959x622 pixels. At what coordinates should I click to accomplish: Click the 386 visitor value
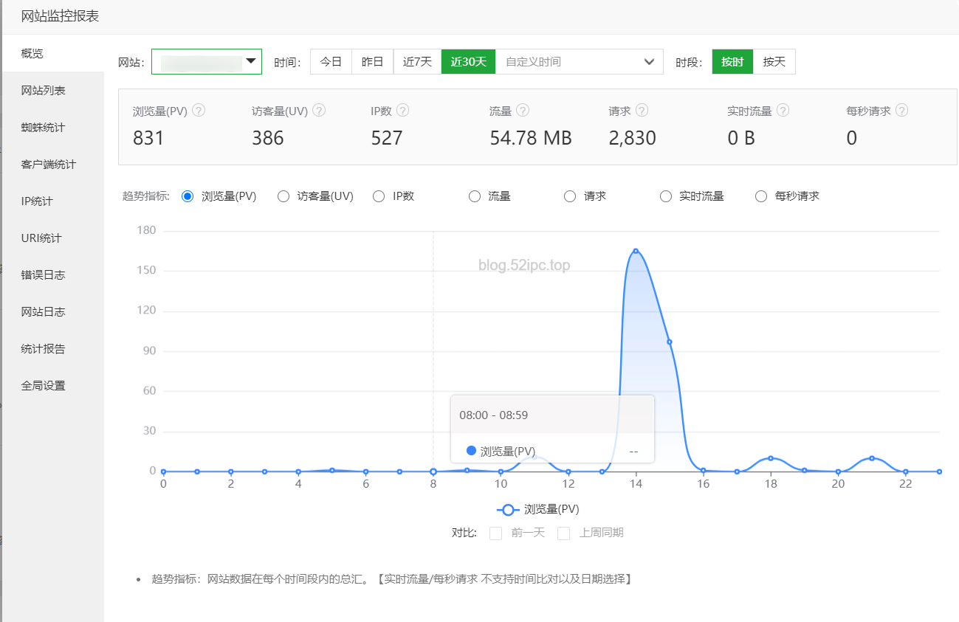268,138
